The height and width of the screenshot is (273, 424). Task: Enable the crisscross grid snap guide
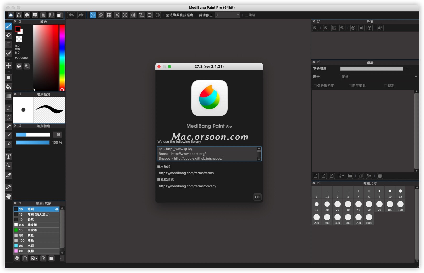[x=109, y=15]
